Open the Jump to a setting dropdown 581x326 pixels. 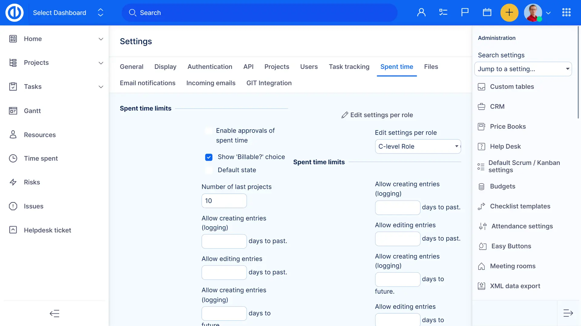coord(523,69)
